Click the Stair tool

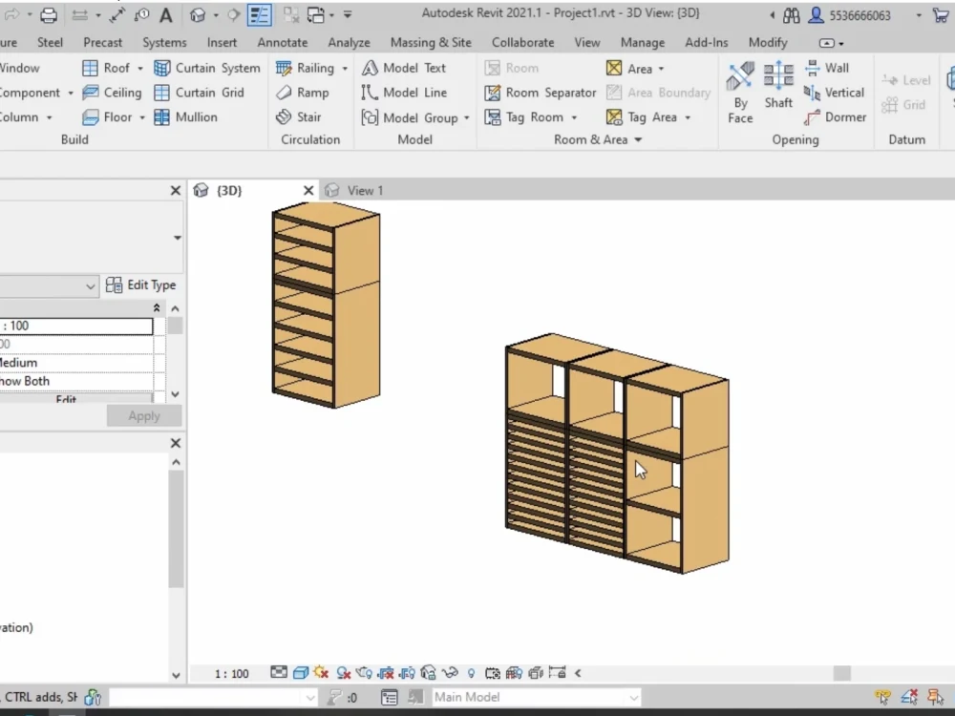298,116
